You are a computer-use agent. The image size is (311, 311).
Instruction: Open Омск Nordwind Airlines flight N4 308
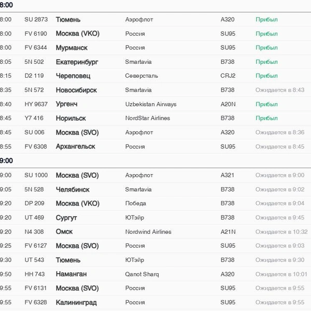click(x=155, y=232)
